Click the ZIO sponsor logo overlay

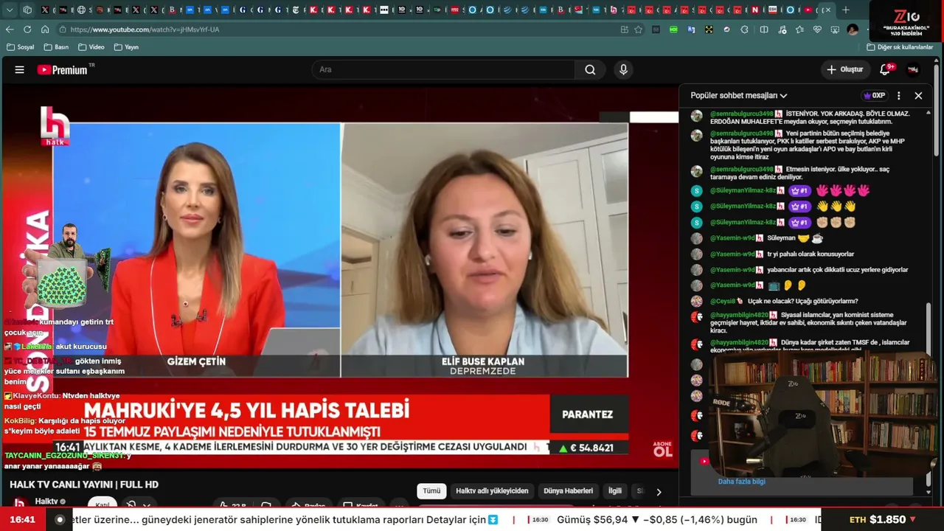coord(906,21)
